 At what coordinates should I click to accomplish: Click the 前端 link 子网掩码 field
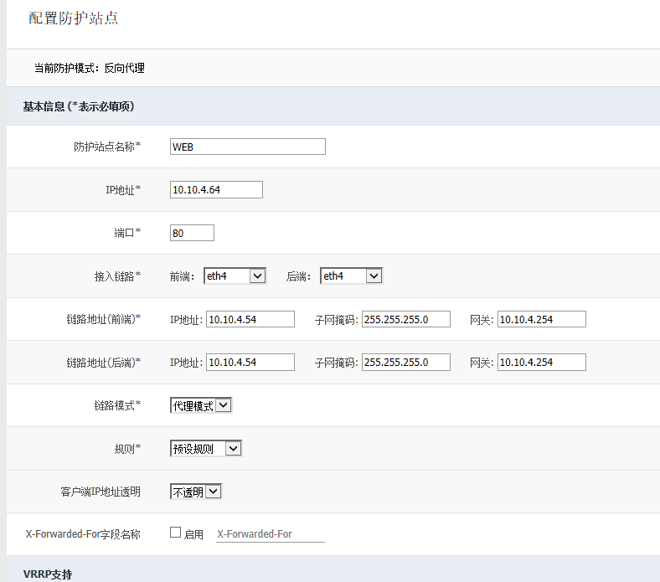(405, 319)
